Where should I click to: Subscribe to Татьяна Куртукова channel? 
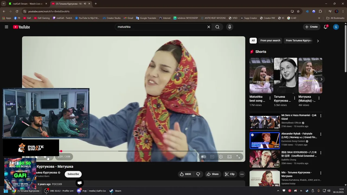[x=73, y=174]
